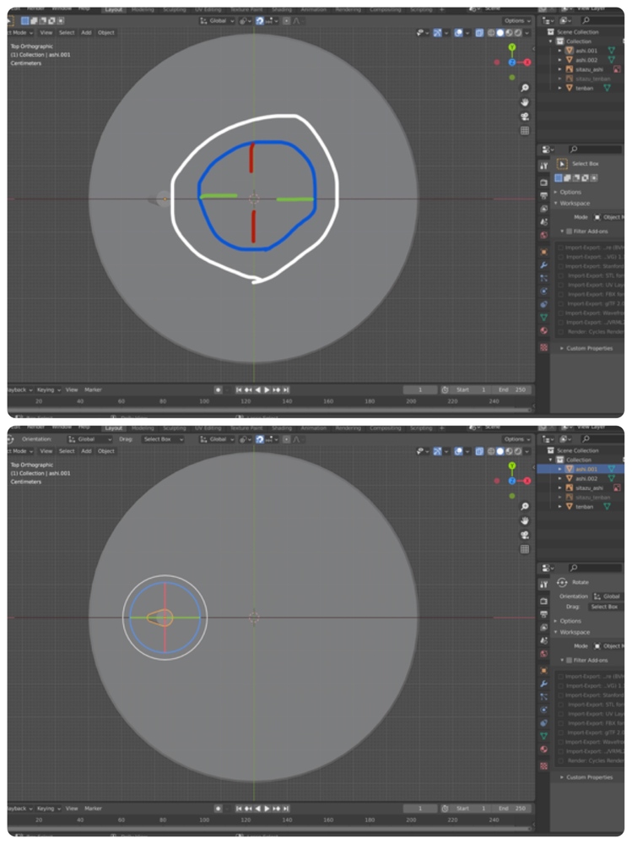Open Drag Select Box dropdown in bottom header
632x844 pixels.
tap(160, 439)
